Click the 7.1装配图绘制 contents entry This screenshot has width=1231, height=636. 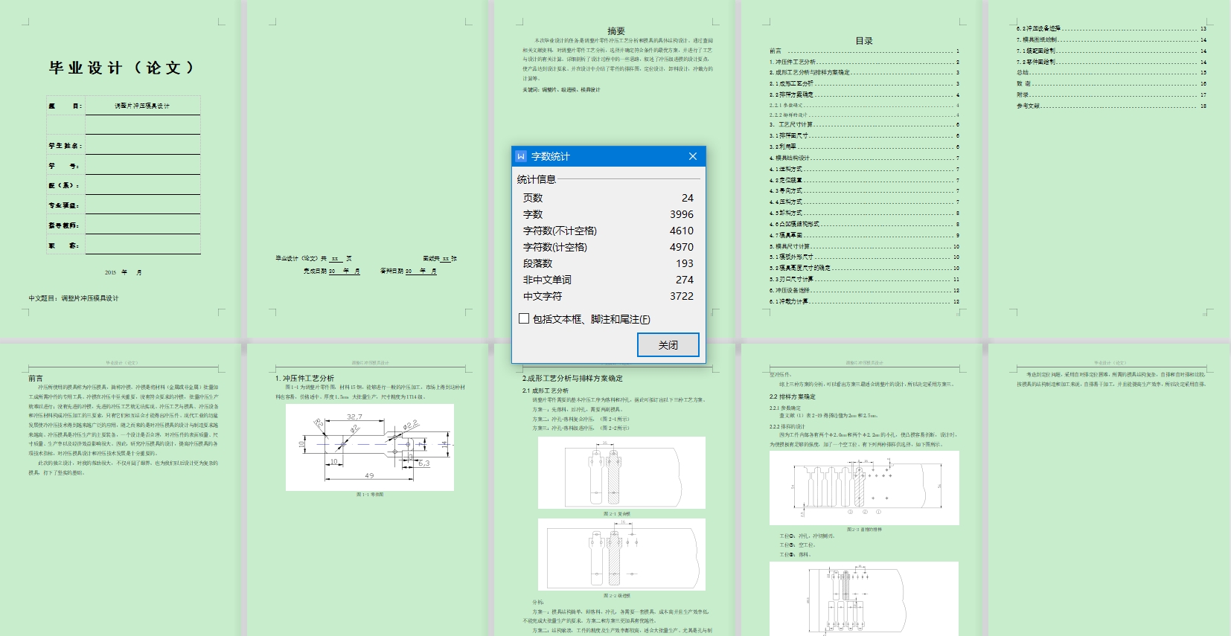(x=1111, y=51)
